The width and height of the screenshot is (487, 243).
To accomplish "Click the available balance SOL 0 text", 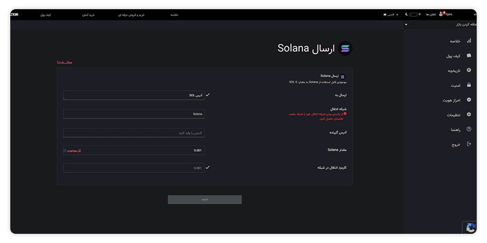I will tap(318, 82).
